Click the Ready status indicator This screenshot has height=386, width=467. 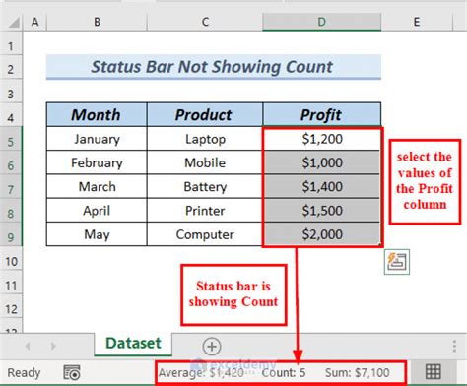click(24, 373)
